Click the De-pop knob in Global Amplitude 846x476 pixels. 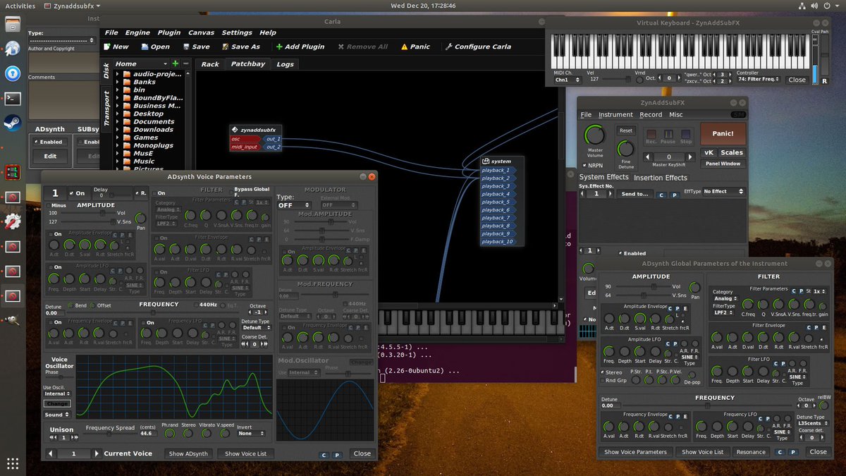pyautogui.click(x=692, y=374)
